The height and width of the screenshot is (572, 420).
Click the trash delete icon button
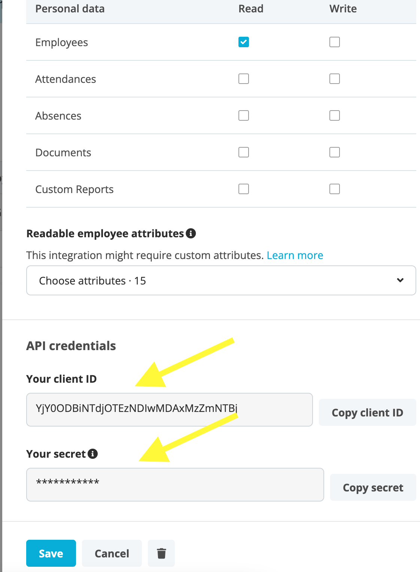[161, 553]
